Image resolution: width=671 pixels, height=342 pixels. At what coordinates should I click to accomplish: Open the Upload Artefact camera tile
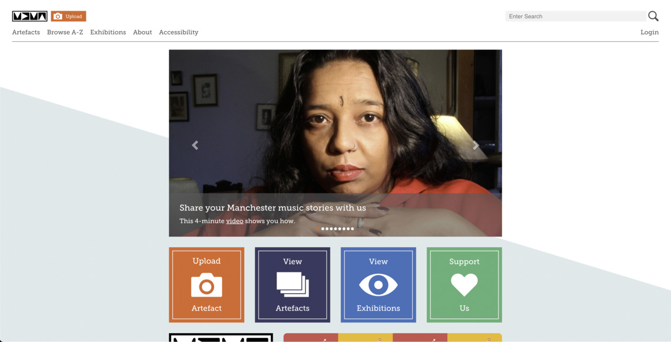207,285
